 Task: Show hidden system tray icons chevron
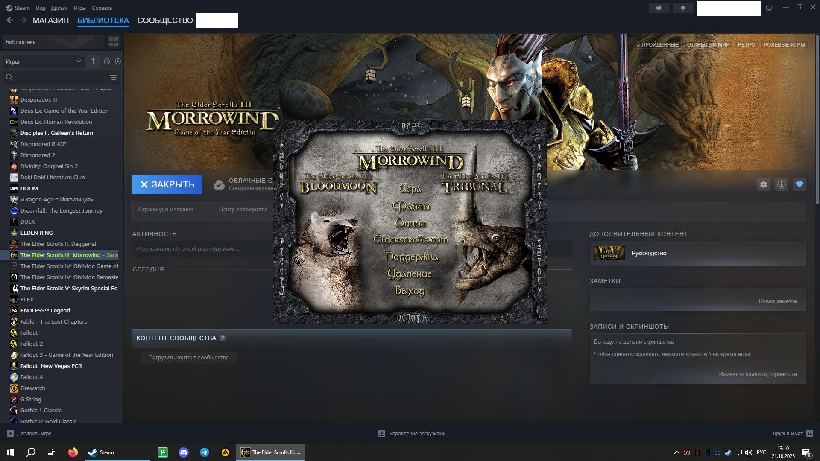676,452
